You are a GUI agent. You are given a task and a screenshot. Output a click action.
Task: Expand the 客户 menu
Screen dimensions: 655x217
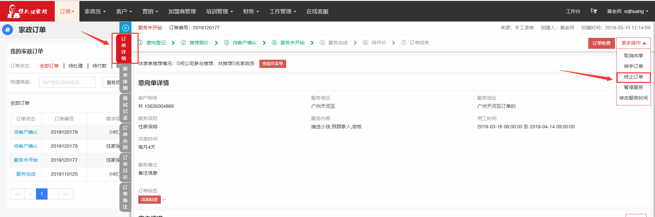pyautogui.click(x=124, y=11)
